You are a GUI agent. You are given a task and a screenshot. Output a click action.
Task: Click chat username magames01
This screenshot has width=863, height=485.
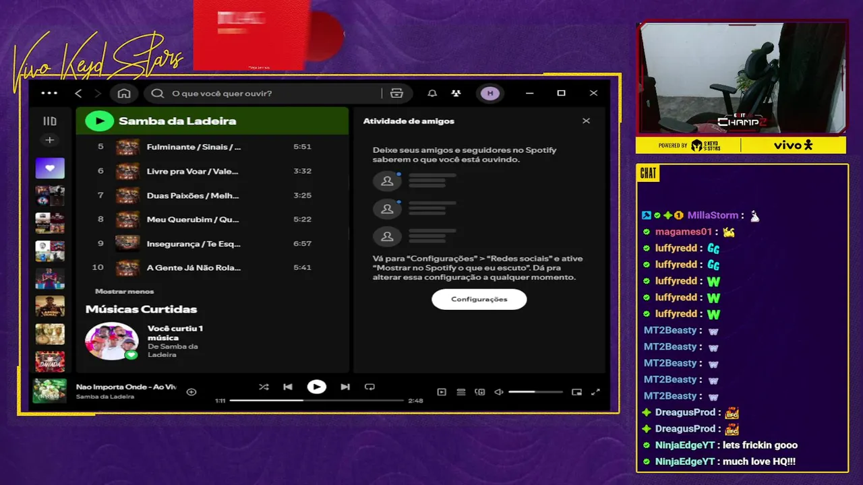pyautogui.click(x=684, y=232)
